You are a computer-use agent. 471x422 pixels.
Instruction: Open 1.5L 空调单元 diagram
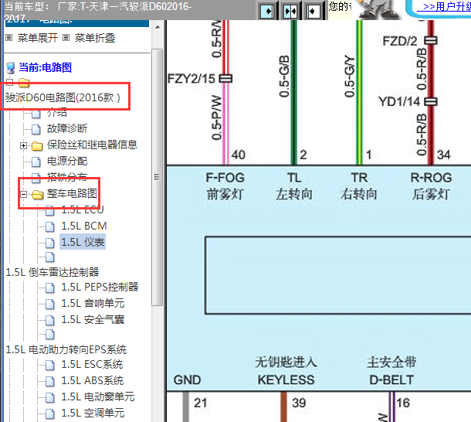point(93,413)
